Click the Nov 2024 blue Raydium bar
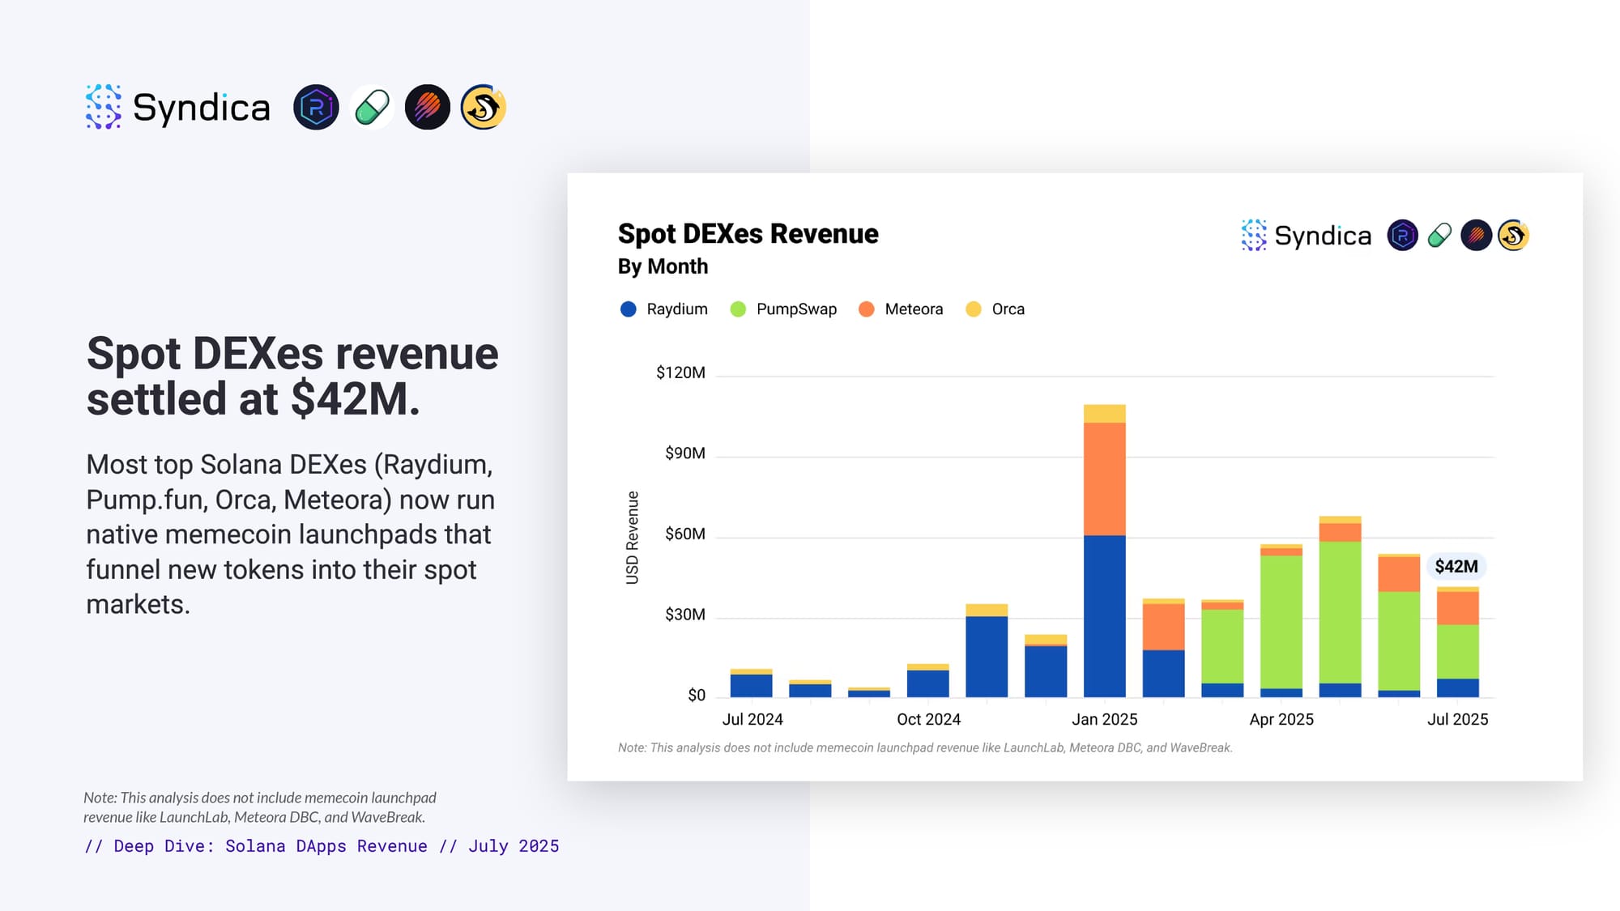The height and width of the screenshot is (911, 1620). [x=987, y=657]
